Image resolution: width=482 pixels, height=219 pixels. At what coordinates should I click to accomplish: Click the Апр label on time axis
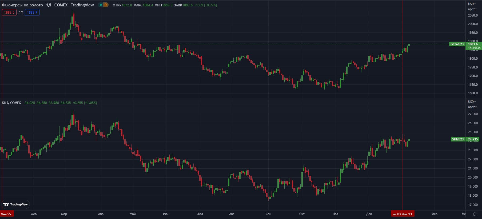click(x=101, y=214)
